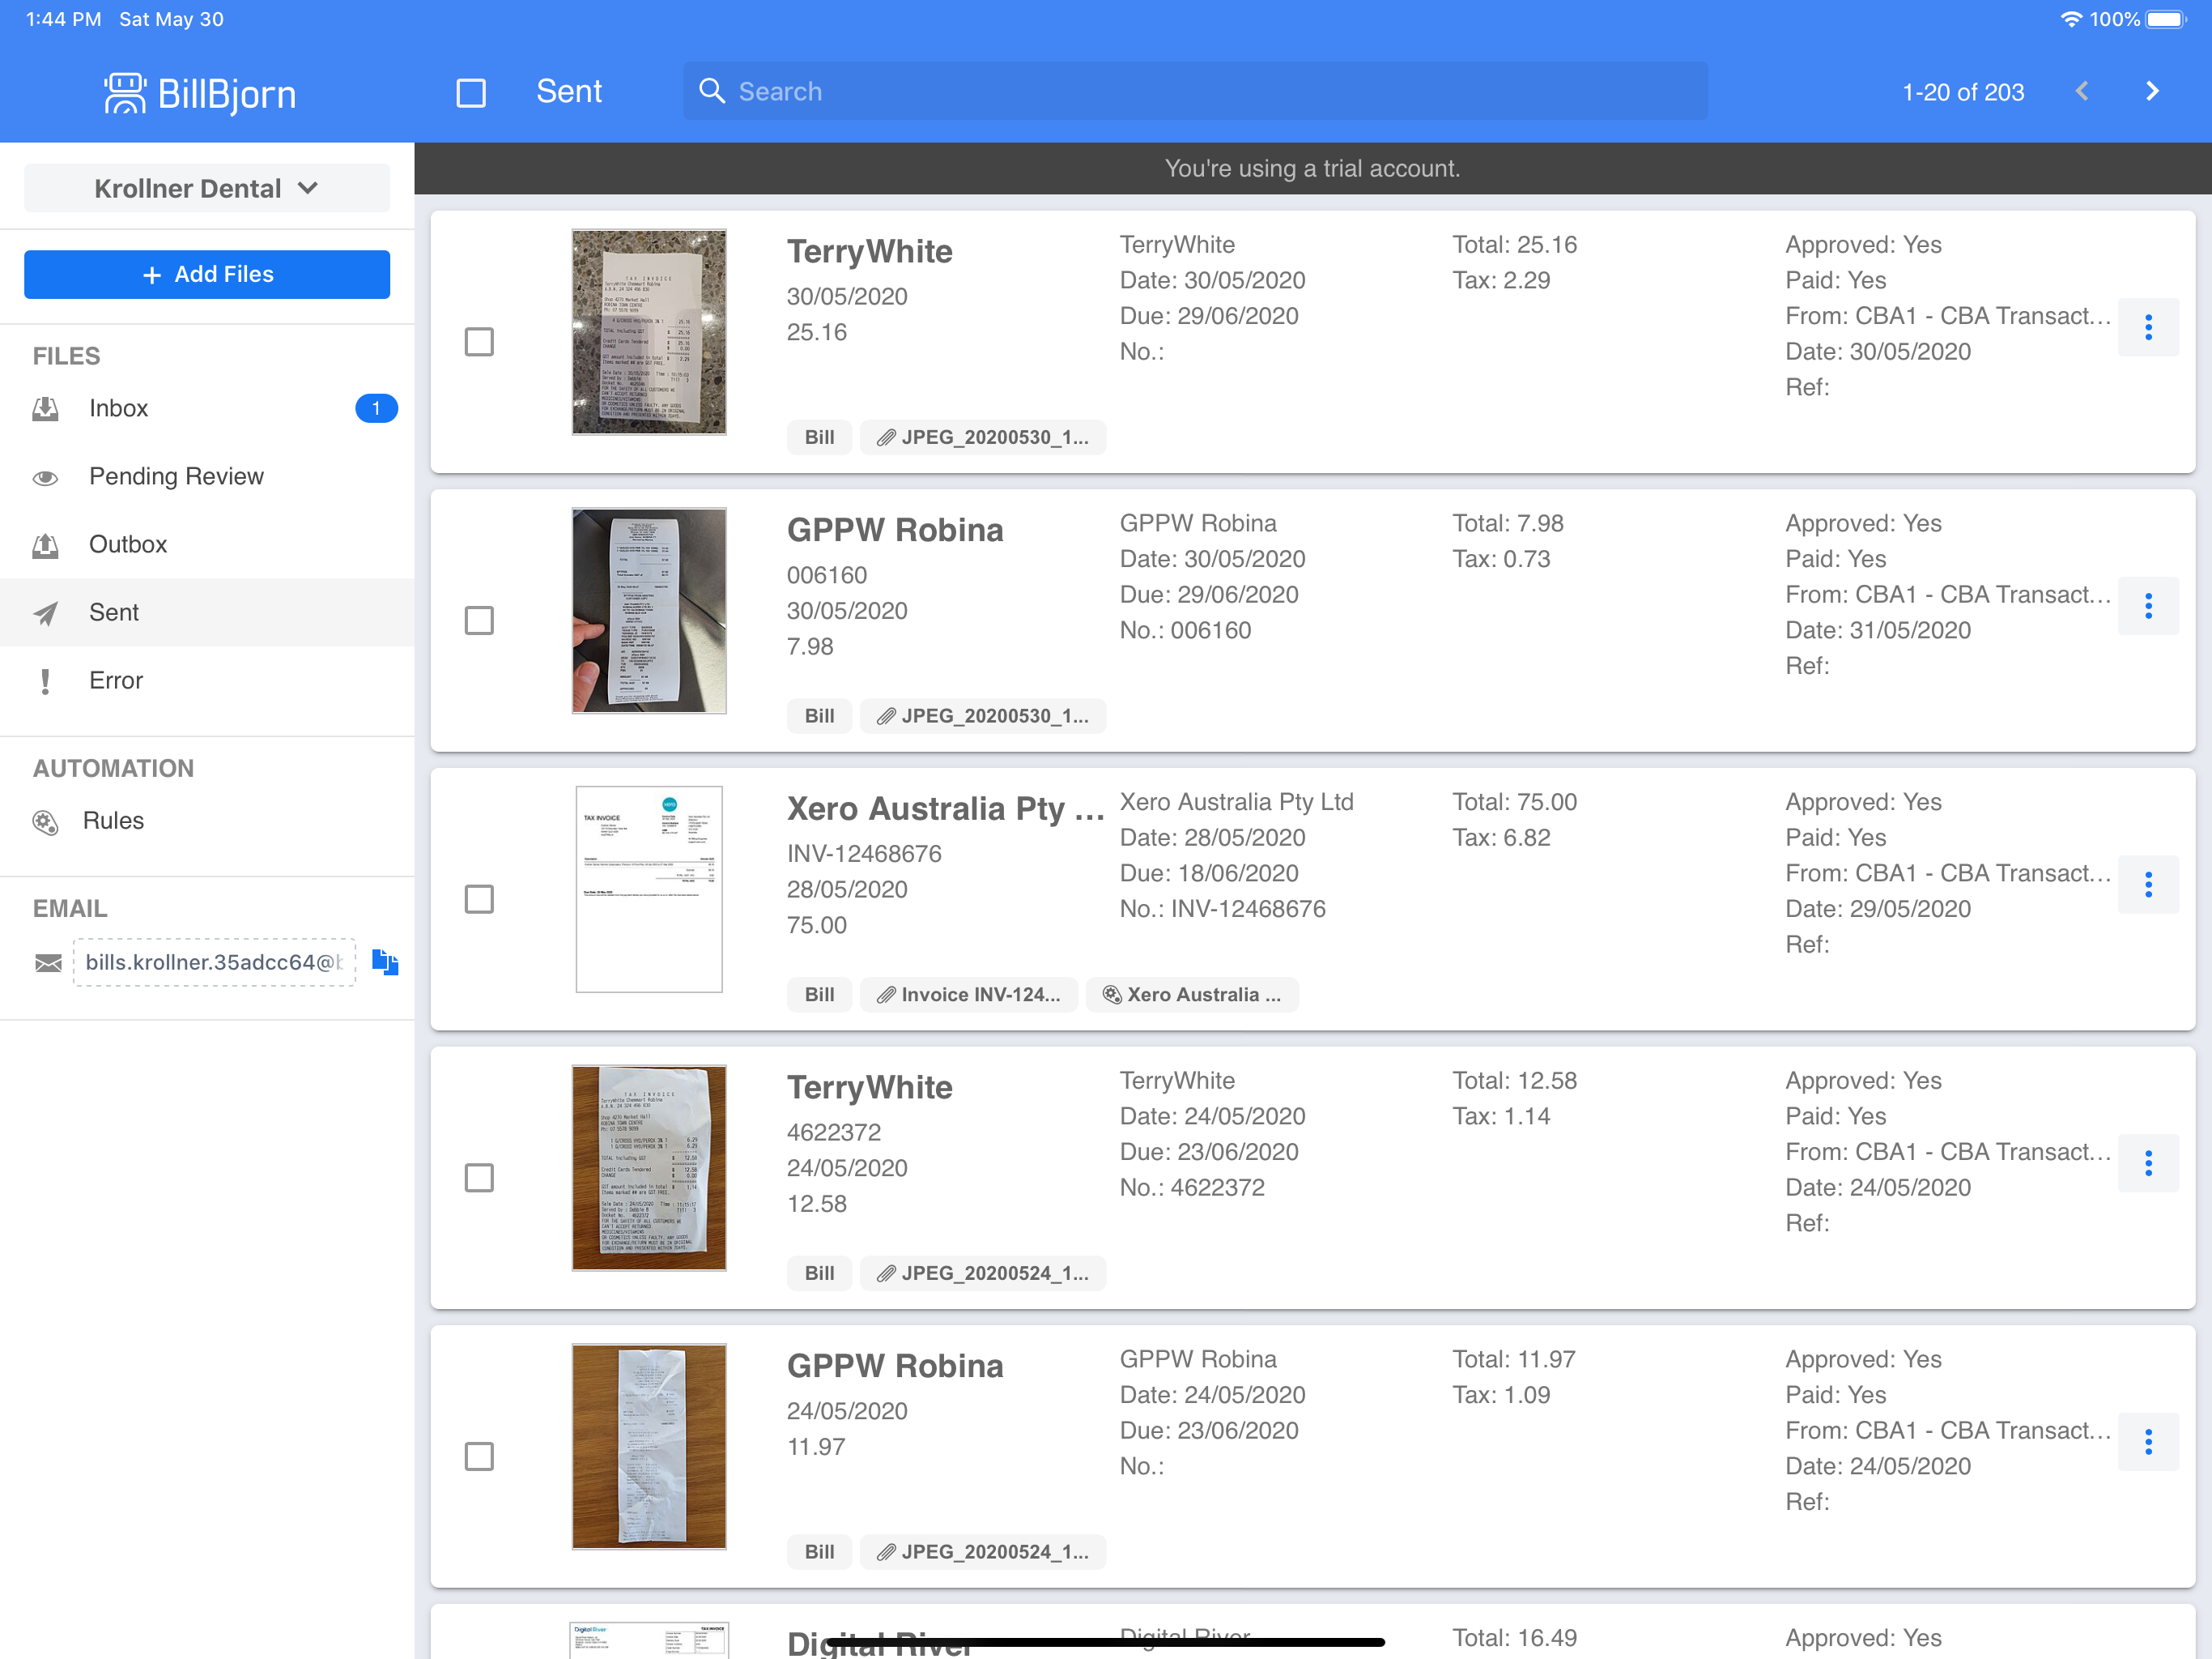Open Xero Australia tax invoice thumbnail

pos(649,889)
